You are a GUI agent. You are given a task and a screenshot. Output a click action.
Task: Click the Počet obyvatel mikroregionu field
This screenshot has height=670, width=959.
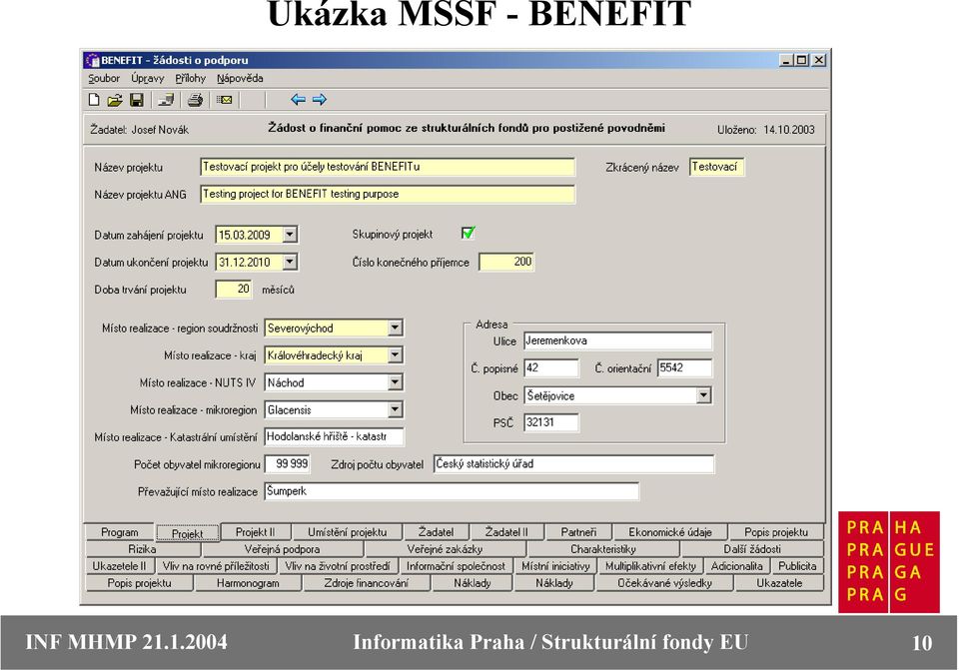point(288,464)
